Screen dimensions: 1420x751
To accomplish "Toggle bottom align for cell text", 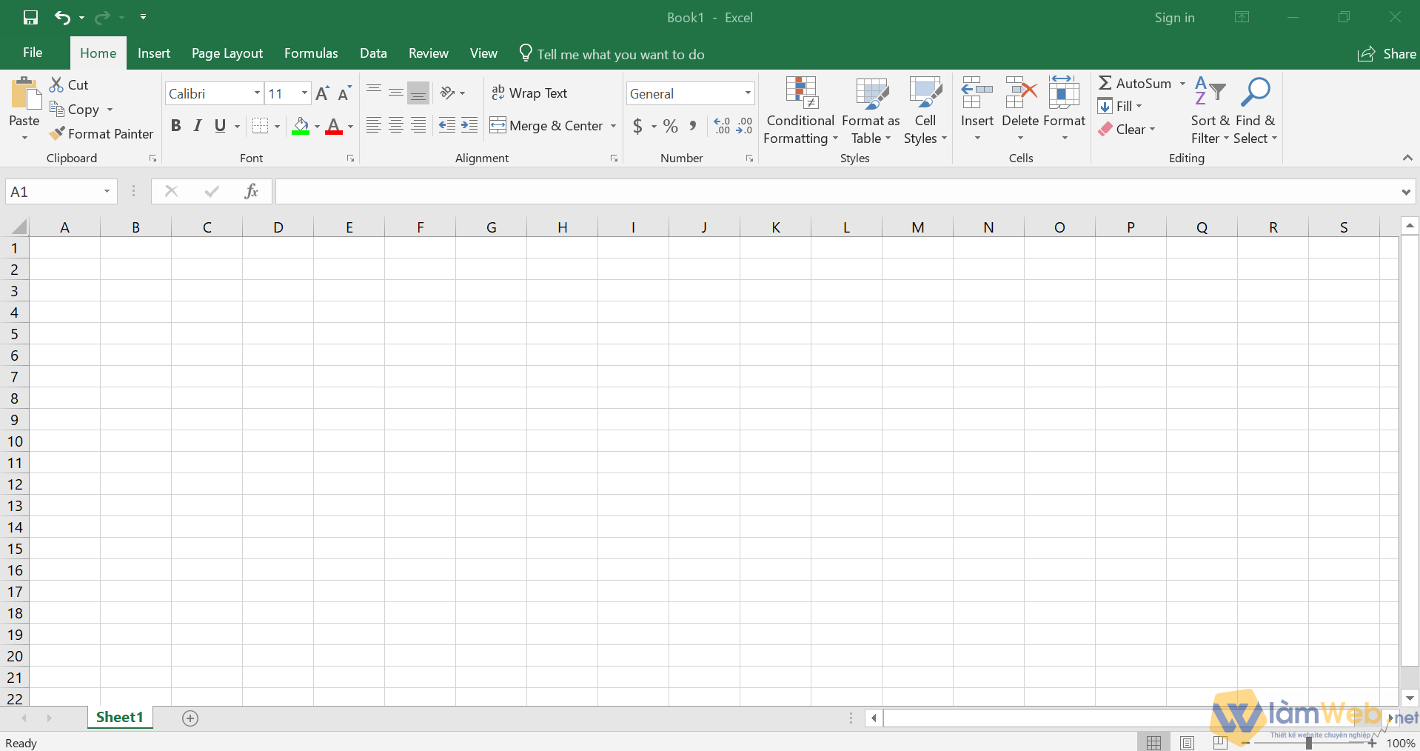I will click(x=418, y=93).
